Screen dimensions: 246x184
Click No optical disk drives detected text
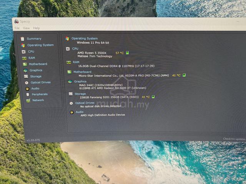pos(100,106)
